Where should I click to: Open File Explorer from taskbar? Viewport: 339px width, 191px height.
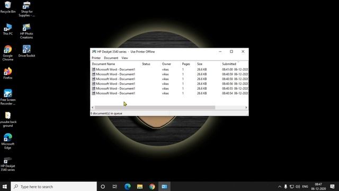[140, 186]
